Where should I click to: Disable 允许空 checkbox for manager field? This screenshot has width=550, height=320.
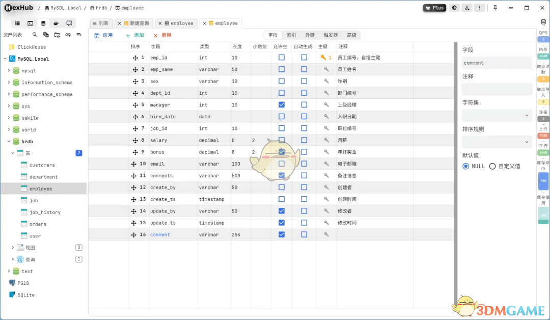pyautogui.click(x=282, y=104)
